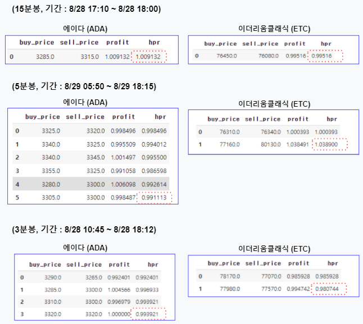
Task: Click hpr value '0.995500' in 5분봉 ADA table
Action: pos(154,157)
